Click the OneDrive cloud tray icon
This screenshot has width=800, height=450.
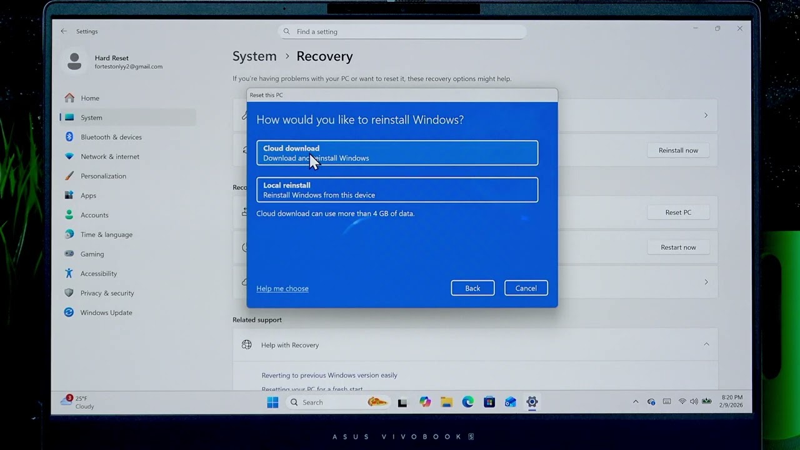651,402
